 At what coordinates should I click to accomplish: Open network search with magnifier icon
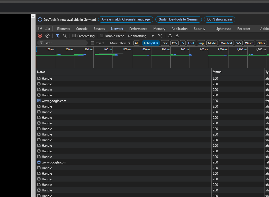65,36
